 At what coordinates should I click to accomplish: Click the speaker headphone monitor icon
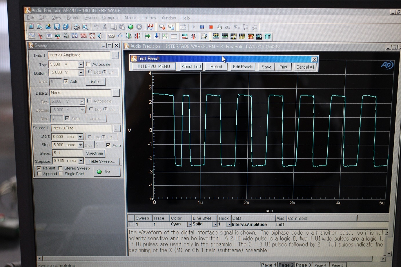100,36
